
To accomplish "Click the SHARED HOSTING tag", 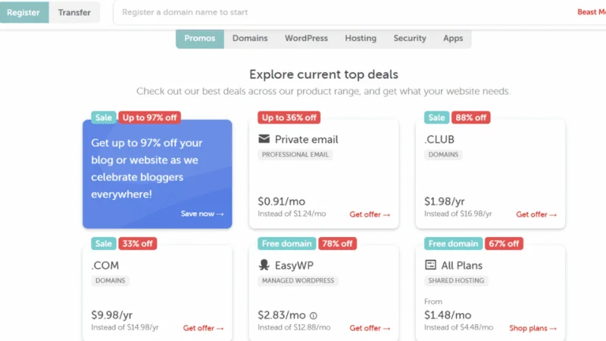I will click(x=456, y=280).
